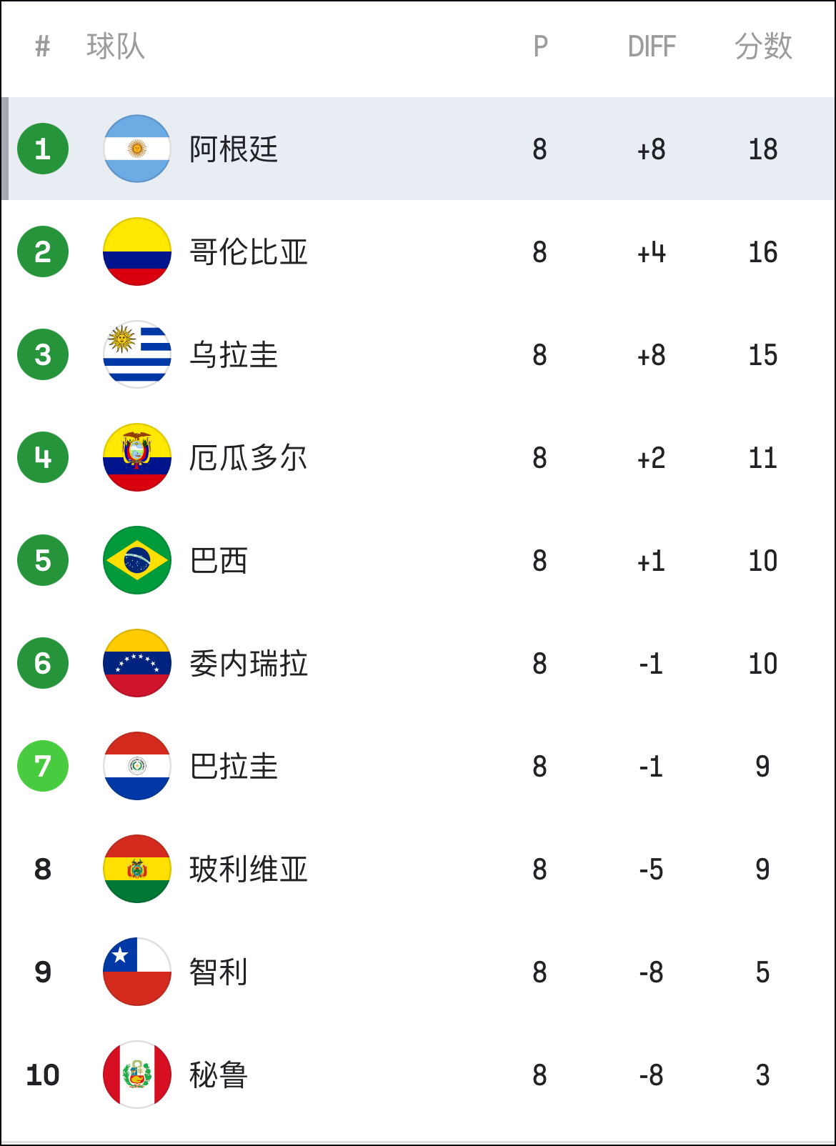Click the Argentina flag icon

click(137, 149)
